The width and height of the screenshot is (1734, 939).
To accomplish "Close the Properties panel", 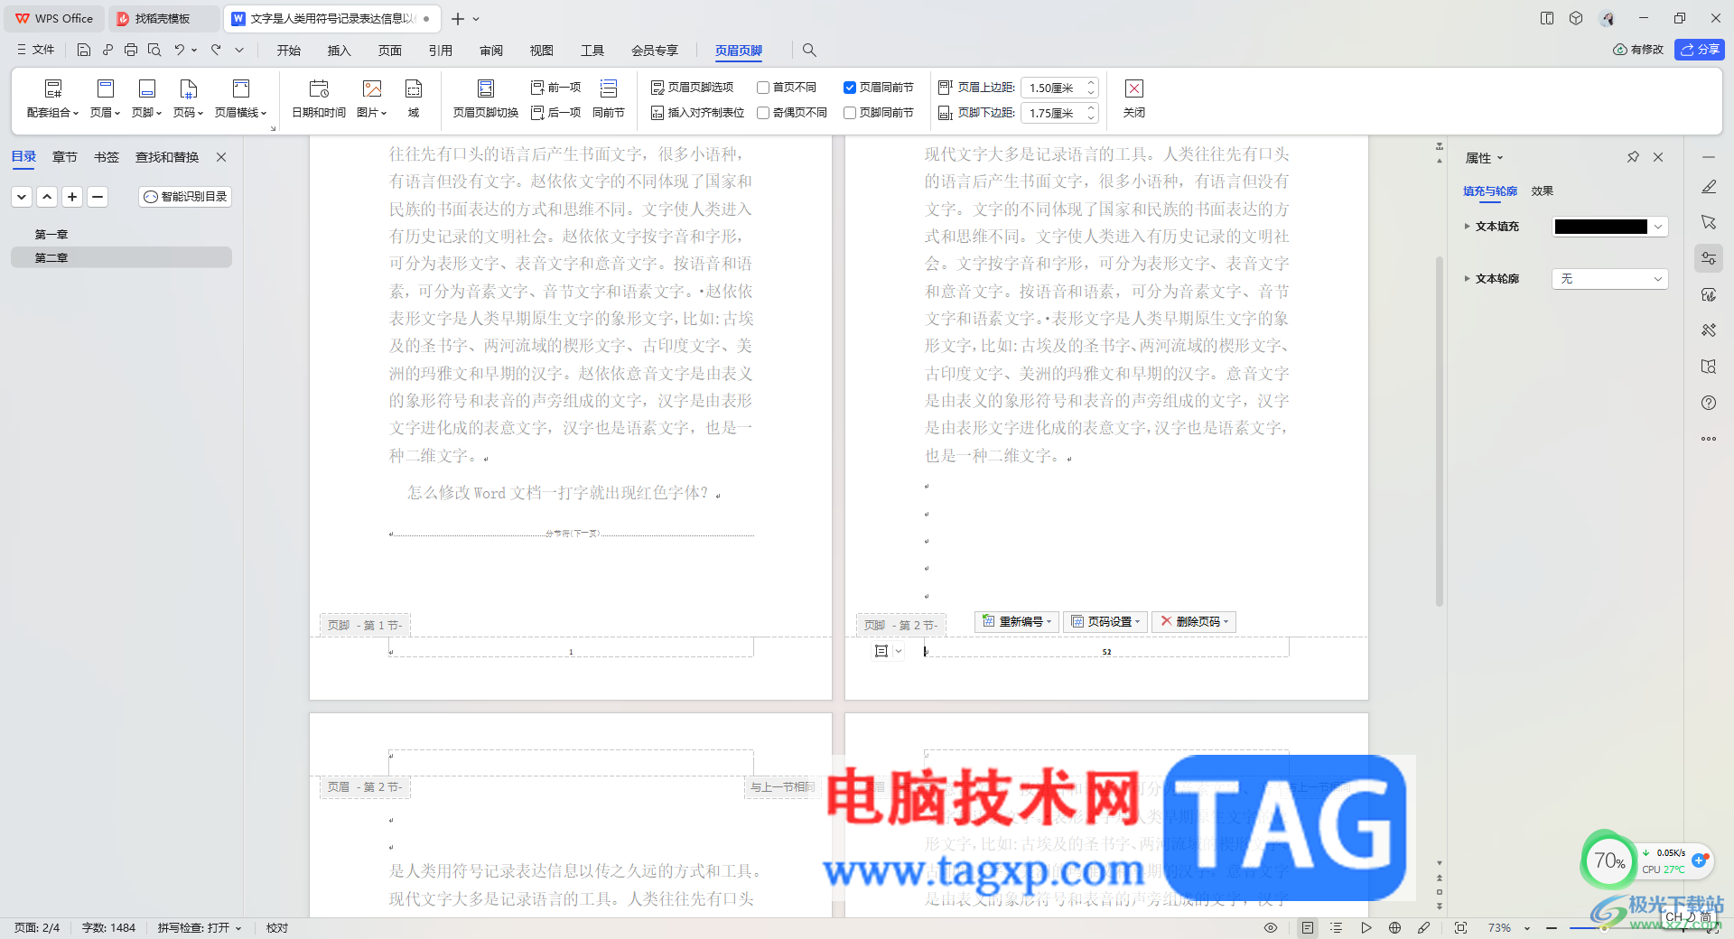I will pos(1658,157).
